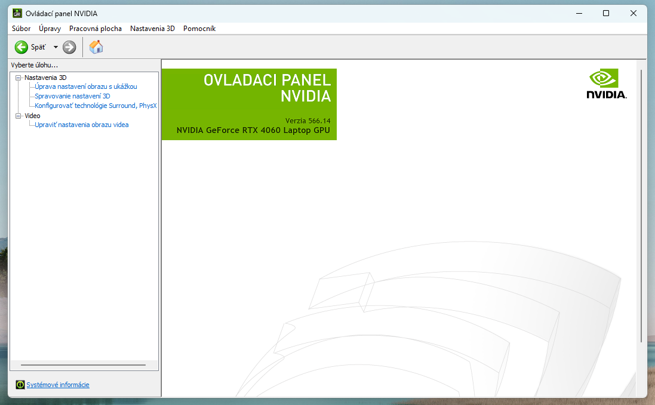The width and height of the screenshot is (655, 405).
Task: Select Konfigurovať technológie Surround, PhysX
Action: coord(95,106)
